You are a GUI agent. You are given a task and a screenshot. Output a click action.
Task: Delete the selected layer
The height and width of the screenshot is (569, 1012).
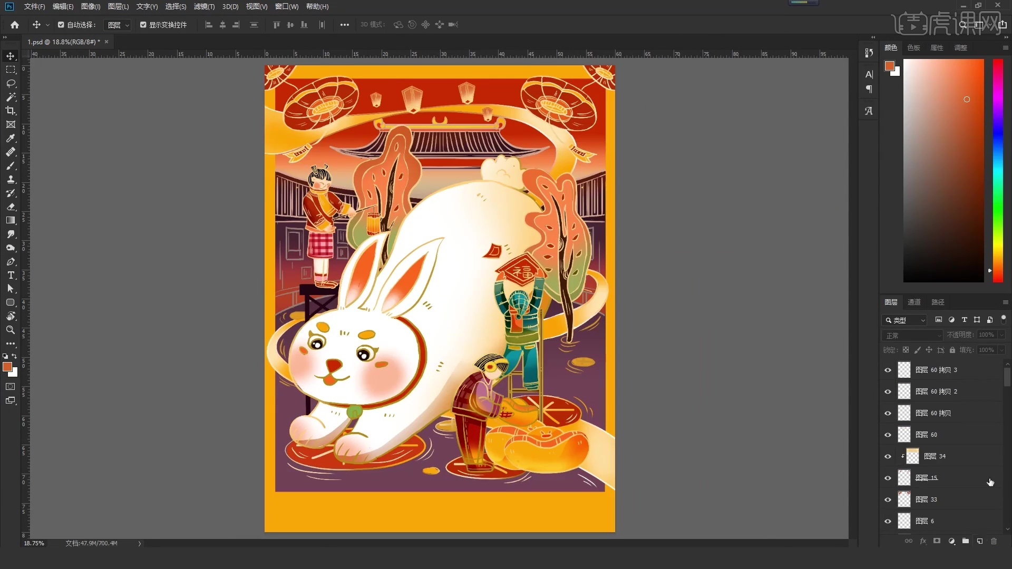click(x=994, y=541)
